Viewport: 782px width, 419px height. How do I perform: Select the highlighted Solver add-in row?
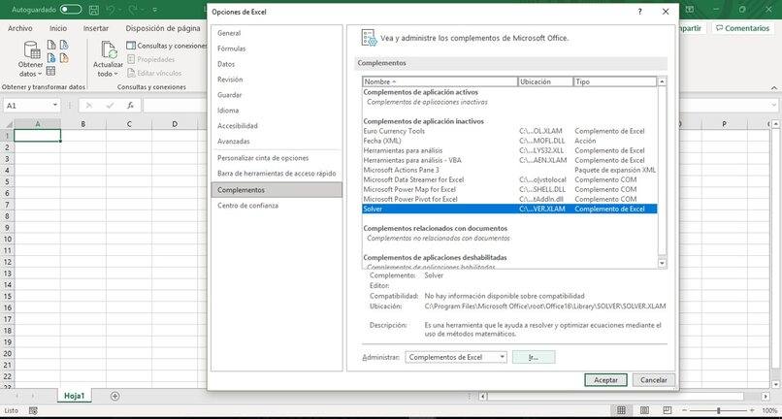click(509, 209)
